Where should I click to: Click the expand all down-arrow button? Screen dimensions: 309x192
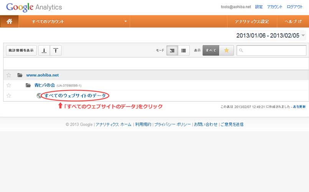point(44,51)
